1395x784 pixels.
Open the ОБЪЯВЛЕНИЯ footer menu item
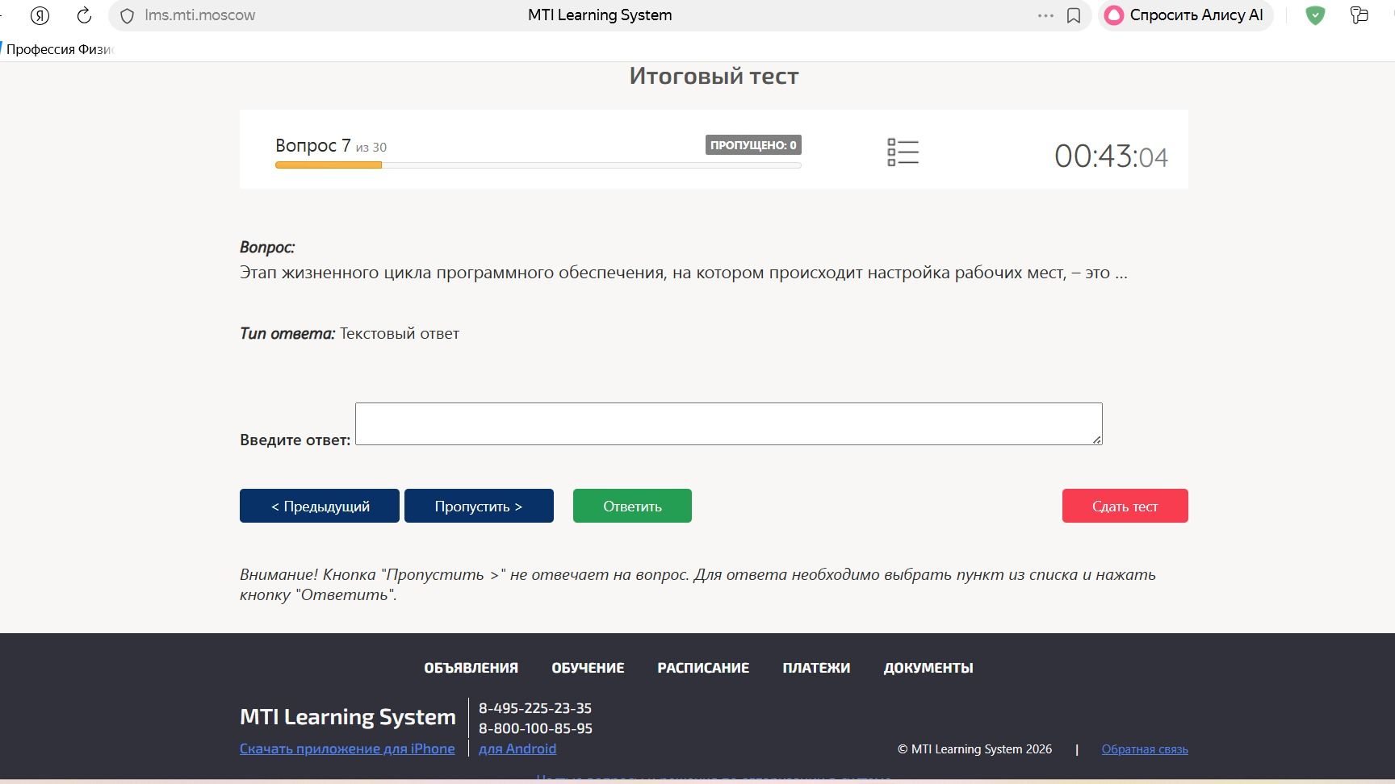[471, 668]
